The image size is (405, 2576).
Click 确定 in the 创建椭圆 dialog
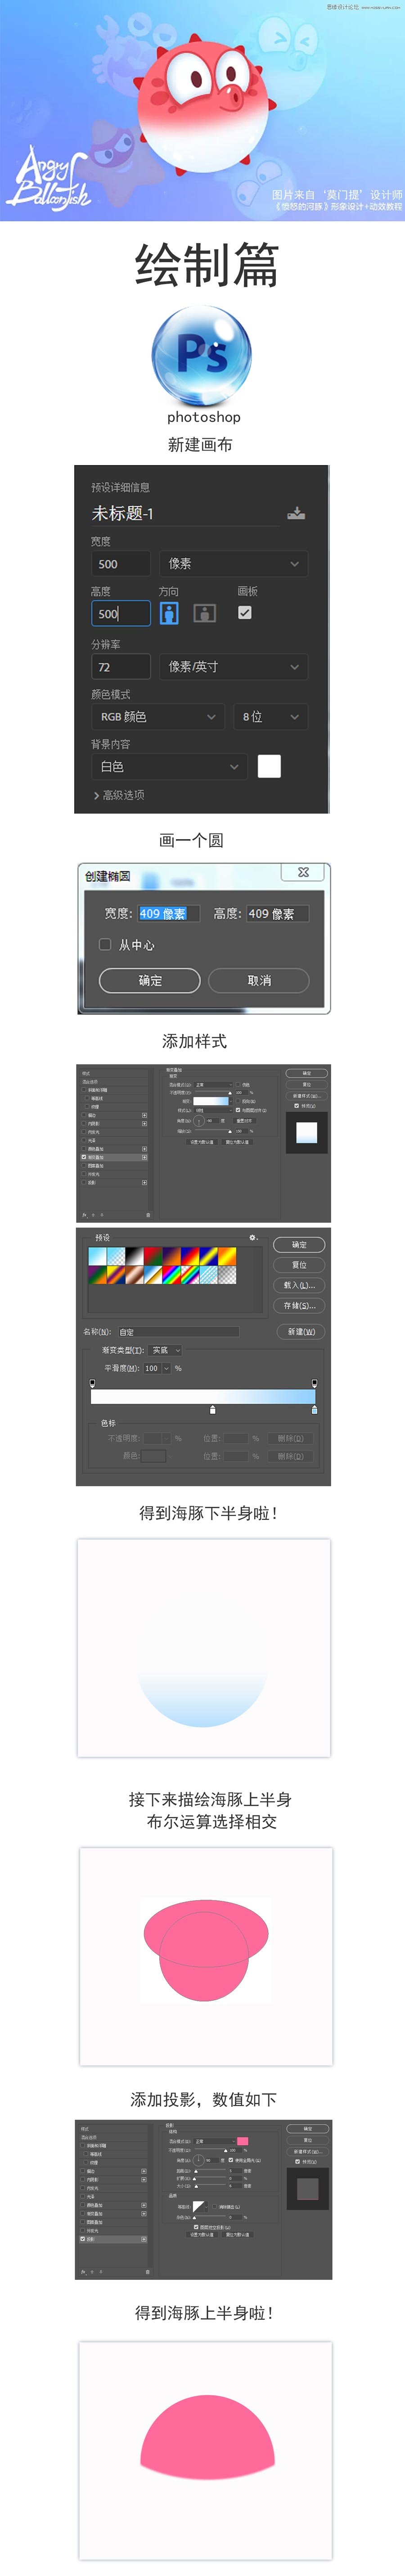150,980
